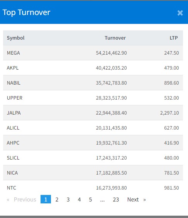Jump to page 5 of turnover list
This screenshot has width=188, height=218.
click(90, 200)
